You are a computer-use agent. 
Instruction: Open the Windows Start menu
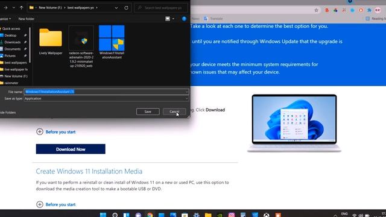coord(103,215)
